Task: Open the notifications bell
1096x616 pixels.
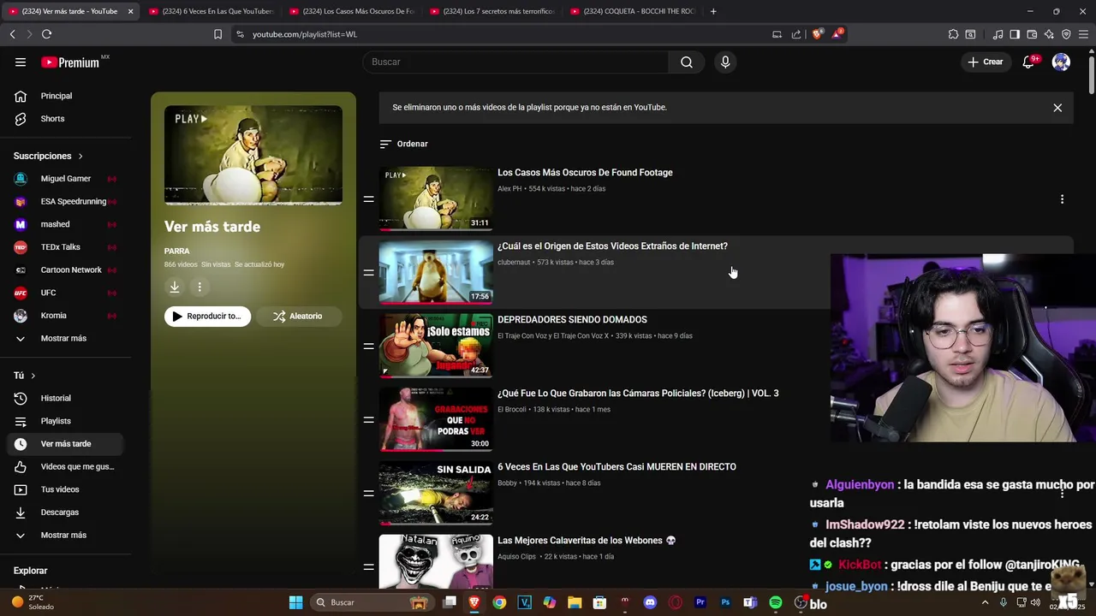Action: tap(1028, 62)
